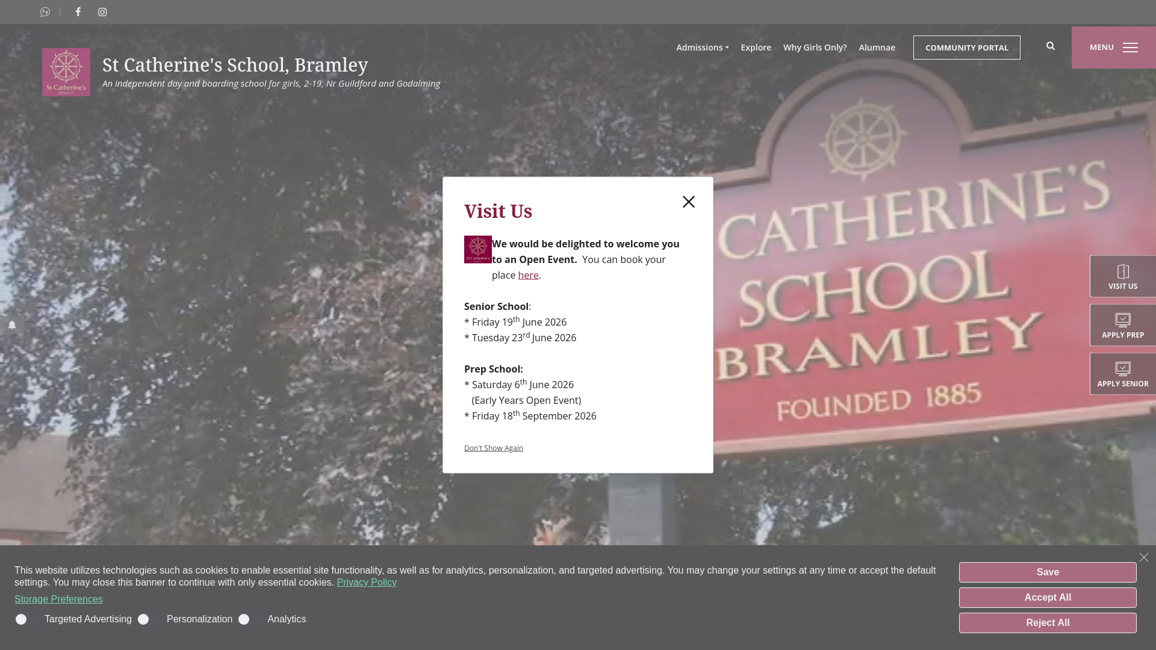Open the Privacy Policy link
The image size is (1156, 650).
(x=367, y=583)
